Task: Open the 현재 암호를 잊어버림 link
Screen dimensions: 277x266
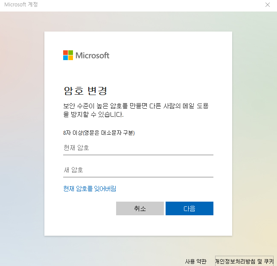Action: tap(90, 188)
